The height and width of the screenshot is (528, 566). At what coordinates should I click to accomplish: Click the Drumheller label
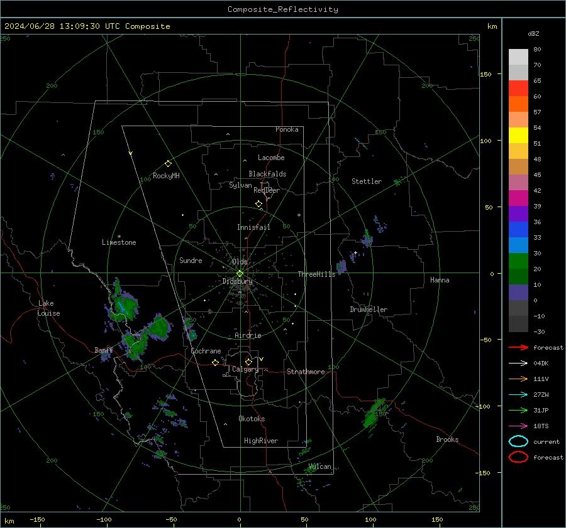pos(369,310)
